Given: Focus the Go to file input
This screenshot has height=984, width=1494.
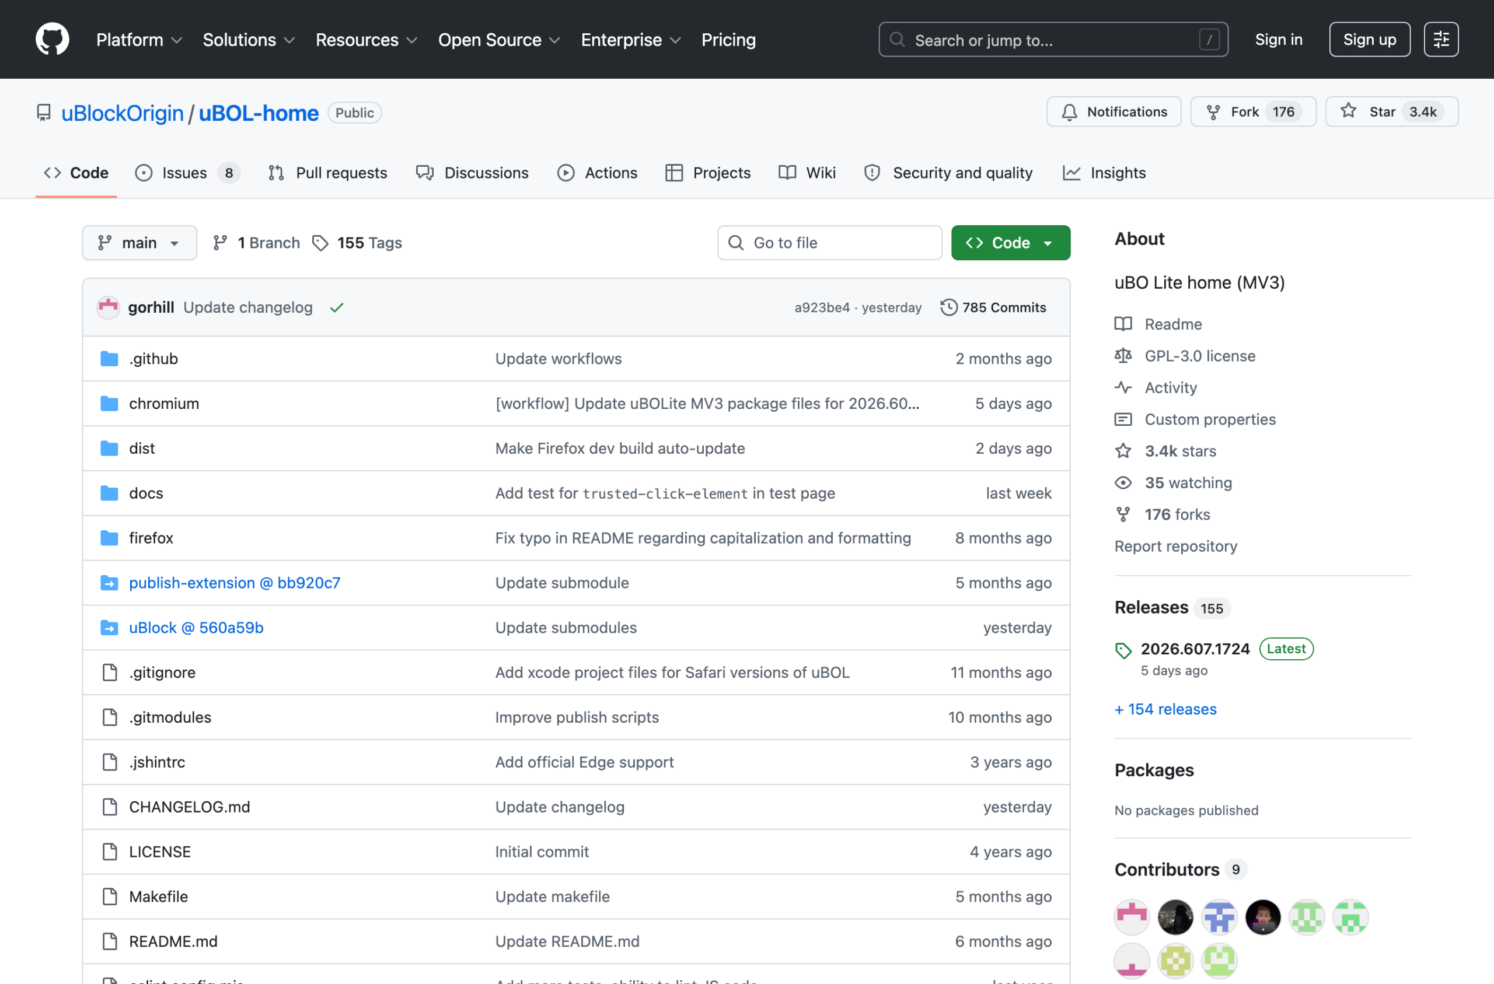Looking at the screenshot, I should pyautogui.click(x=829, y=243).
